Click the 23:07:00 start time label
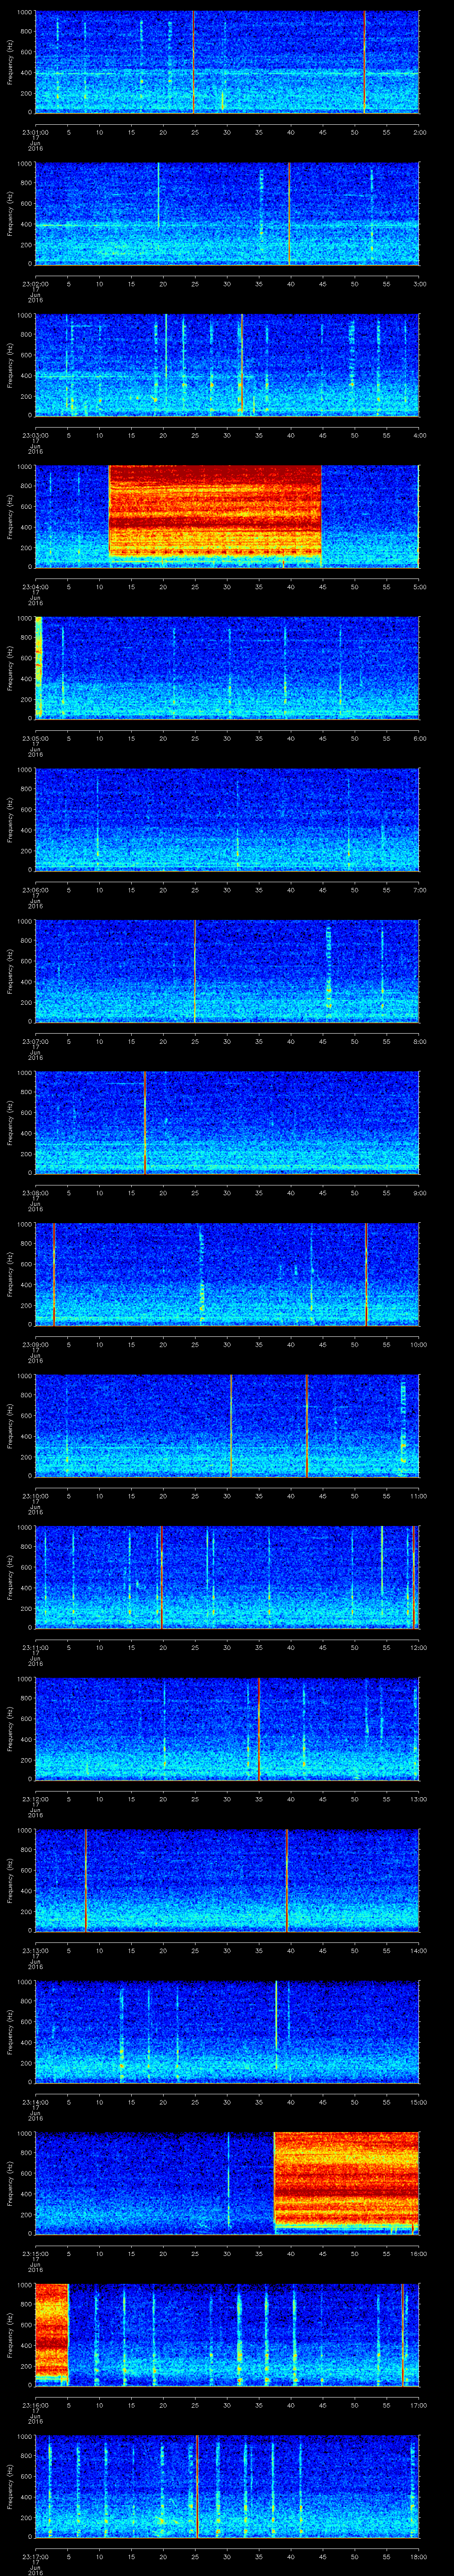This screenshot has height=2576, width=454. click(x=35, y=1041)
